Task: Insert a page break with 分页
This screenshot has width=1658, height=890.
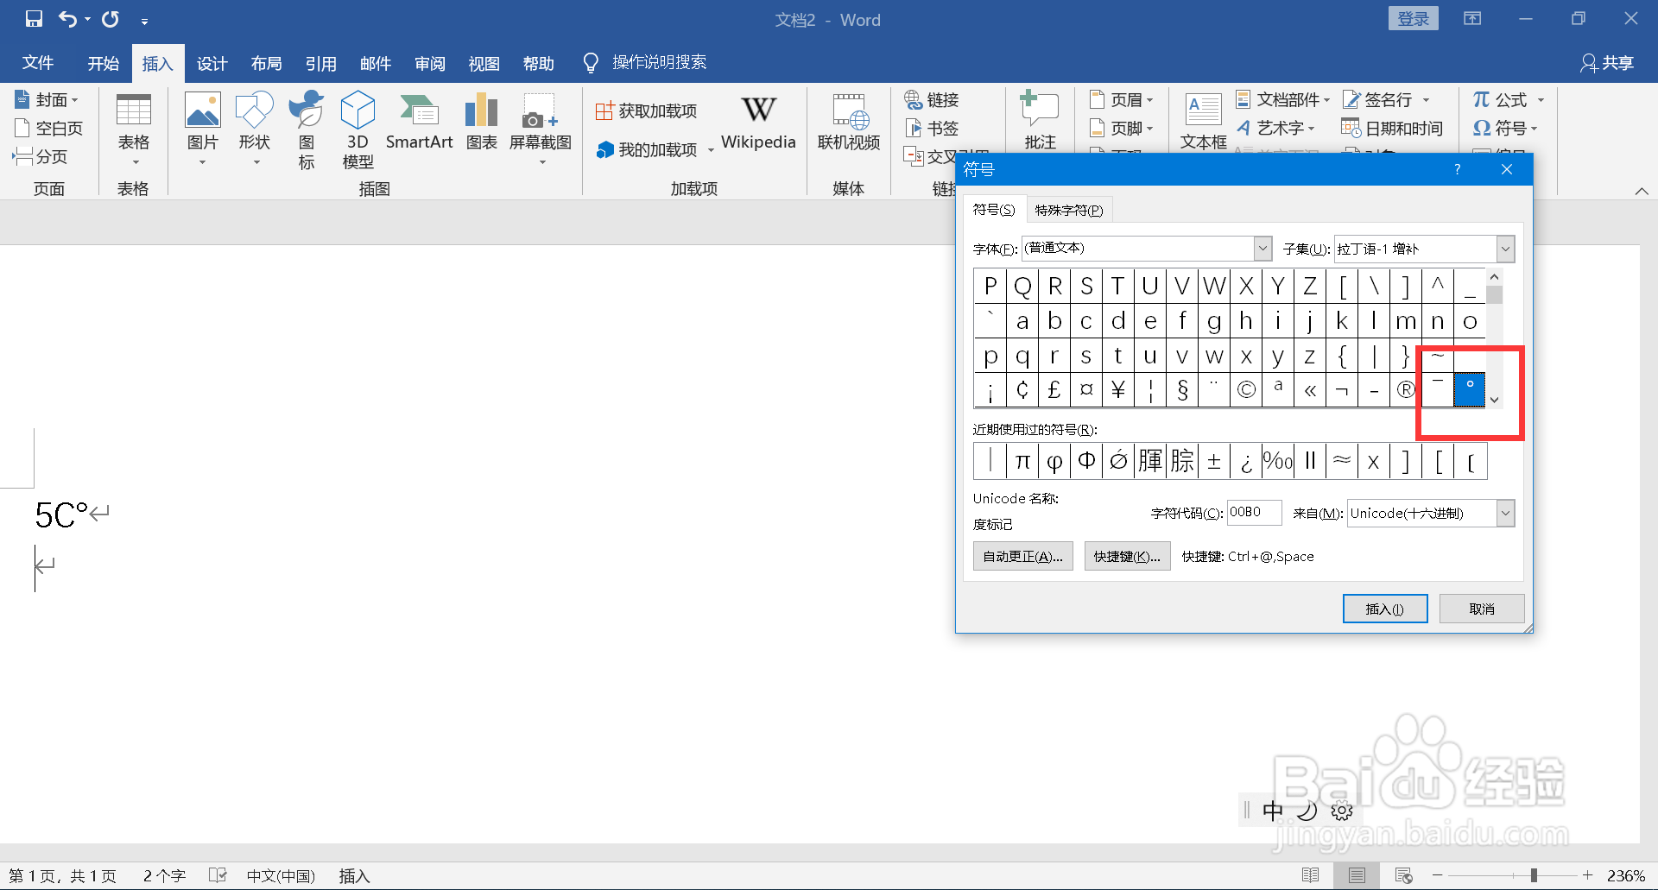Action: click(41, 157)
